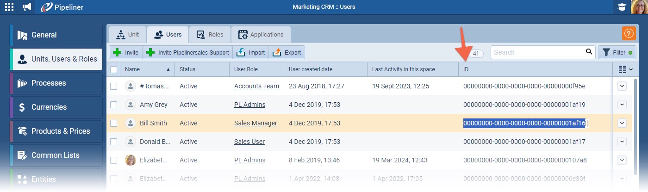
Task: Click the 19 Sept 2023, 12:25 activity cell
Action: click(x=401, y=86)
